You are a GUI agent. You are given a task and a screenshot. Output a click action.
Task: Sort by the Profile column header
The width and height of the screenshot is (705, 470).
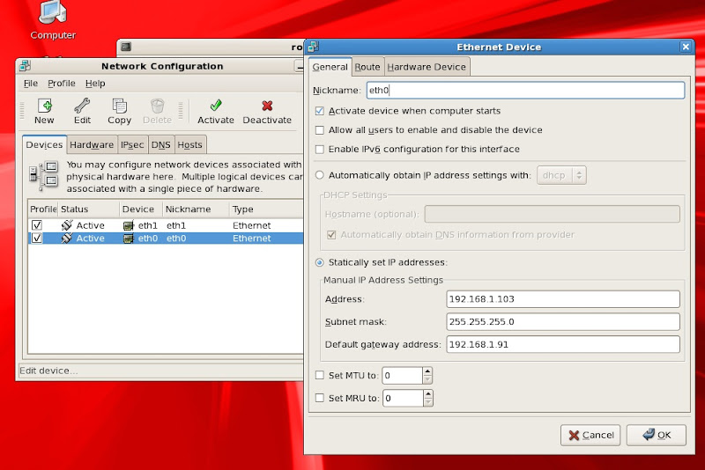(42, 209)
